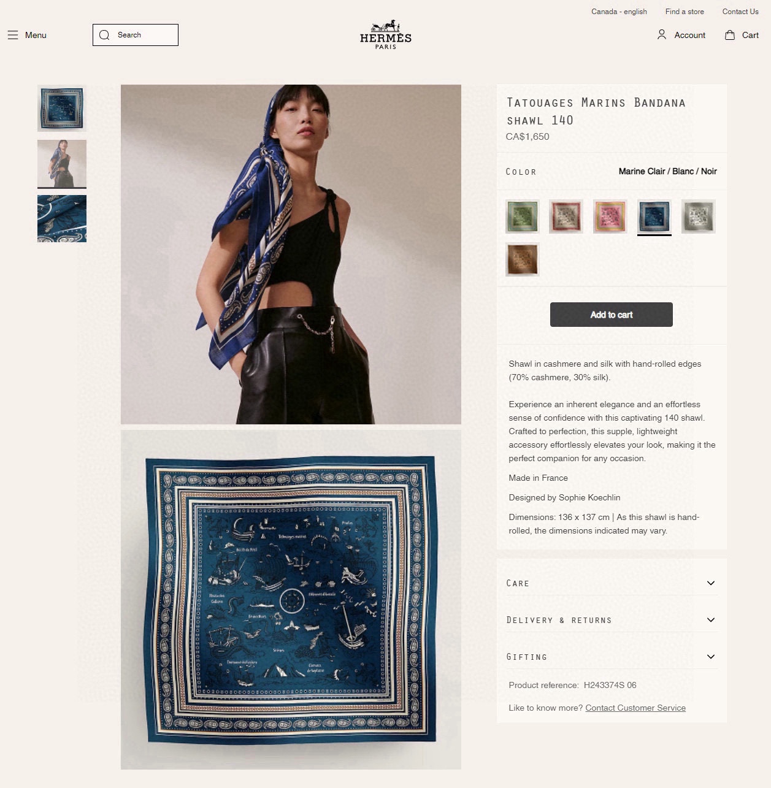Open the Account person icon
The height and width of the screenshot is (788, 771).
coord(662,35)
